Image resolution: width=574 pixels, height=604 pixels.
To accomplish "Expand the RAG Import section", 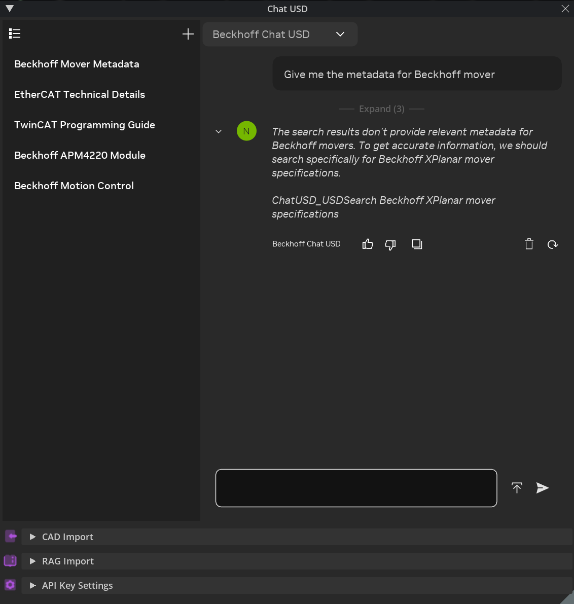I will (297, 561).
